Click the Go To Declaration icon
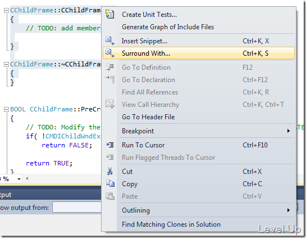 [110, 79]
